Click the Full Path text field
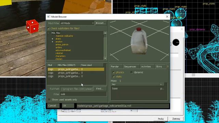Image resolution: width=219 pixels, height=123 pixels. (76, 89)
